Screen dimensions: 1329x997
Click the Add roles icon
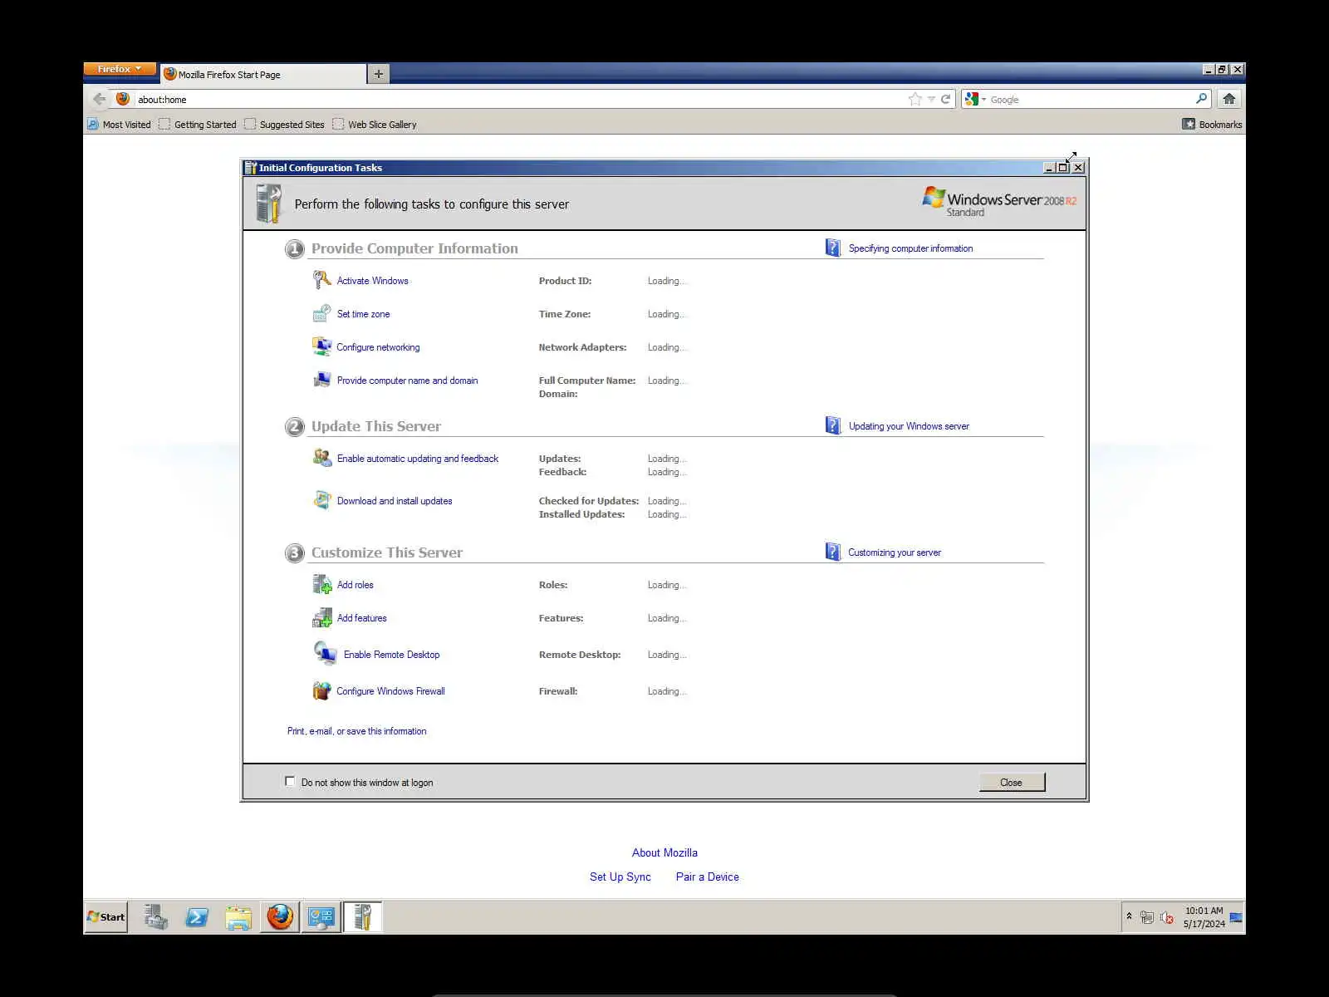[x=321, y=584]
